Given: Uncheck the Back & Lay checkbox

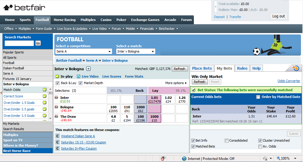Looking at the screenshot, I should (x=57, y=83).
